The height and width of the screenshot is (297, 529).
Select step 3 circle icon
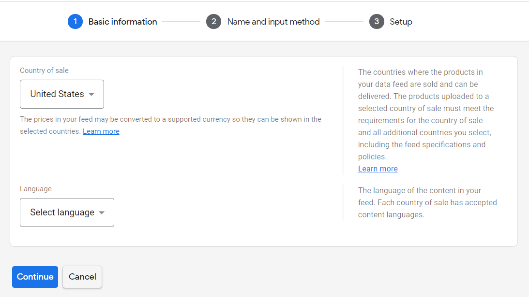377,22
